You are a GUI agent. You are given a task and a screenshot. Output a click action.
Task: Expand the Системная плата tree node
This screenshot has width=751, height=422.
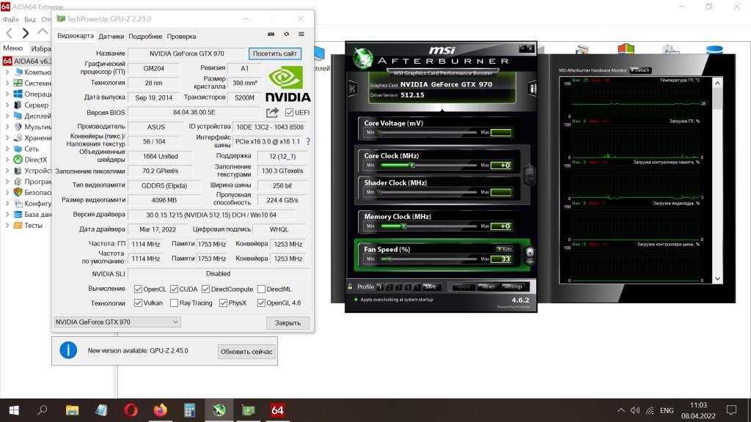7,84
